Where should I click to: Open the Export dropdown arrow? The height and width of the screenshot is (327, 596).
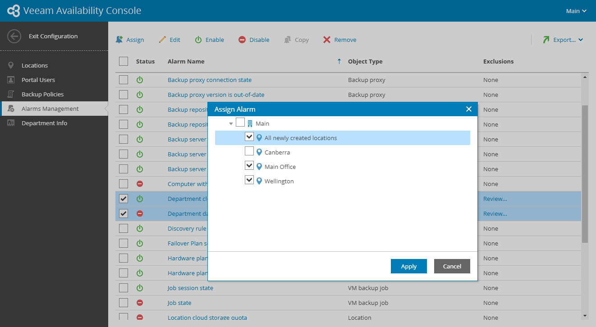581,40
